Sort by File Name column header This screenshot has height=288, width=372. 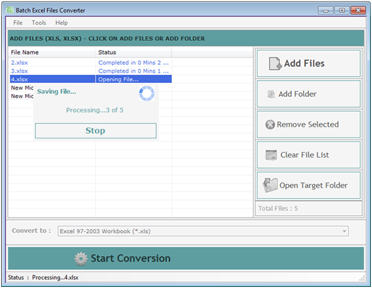click(x=51, y=52)
